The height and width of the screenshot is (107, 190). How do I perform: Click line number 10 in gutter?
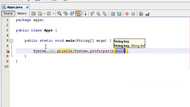pyautogui.click(x=6, y=67)
